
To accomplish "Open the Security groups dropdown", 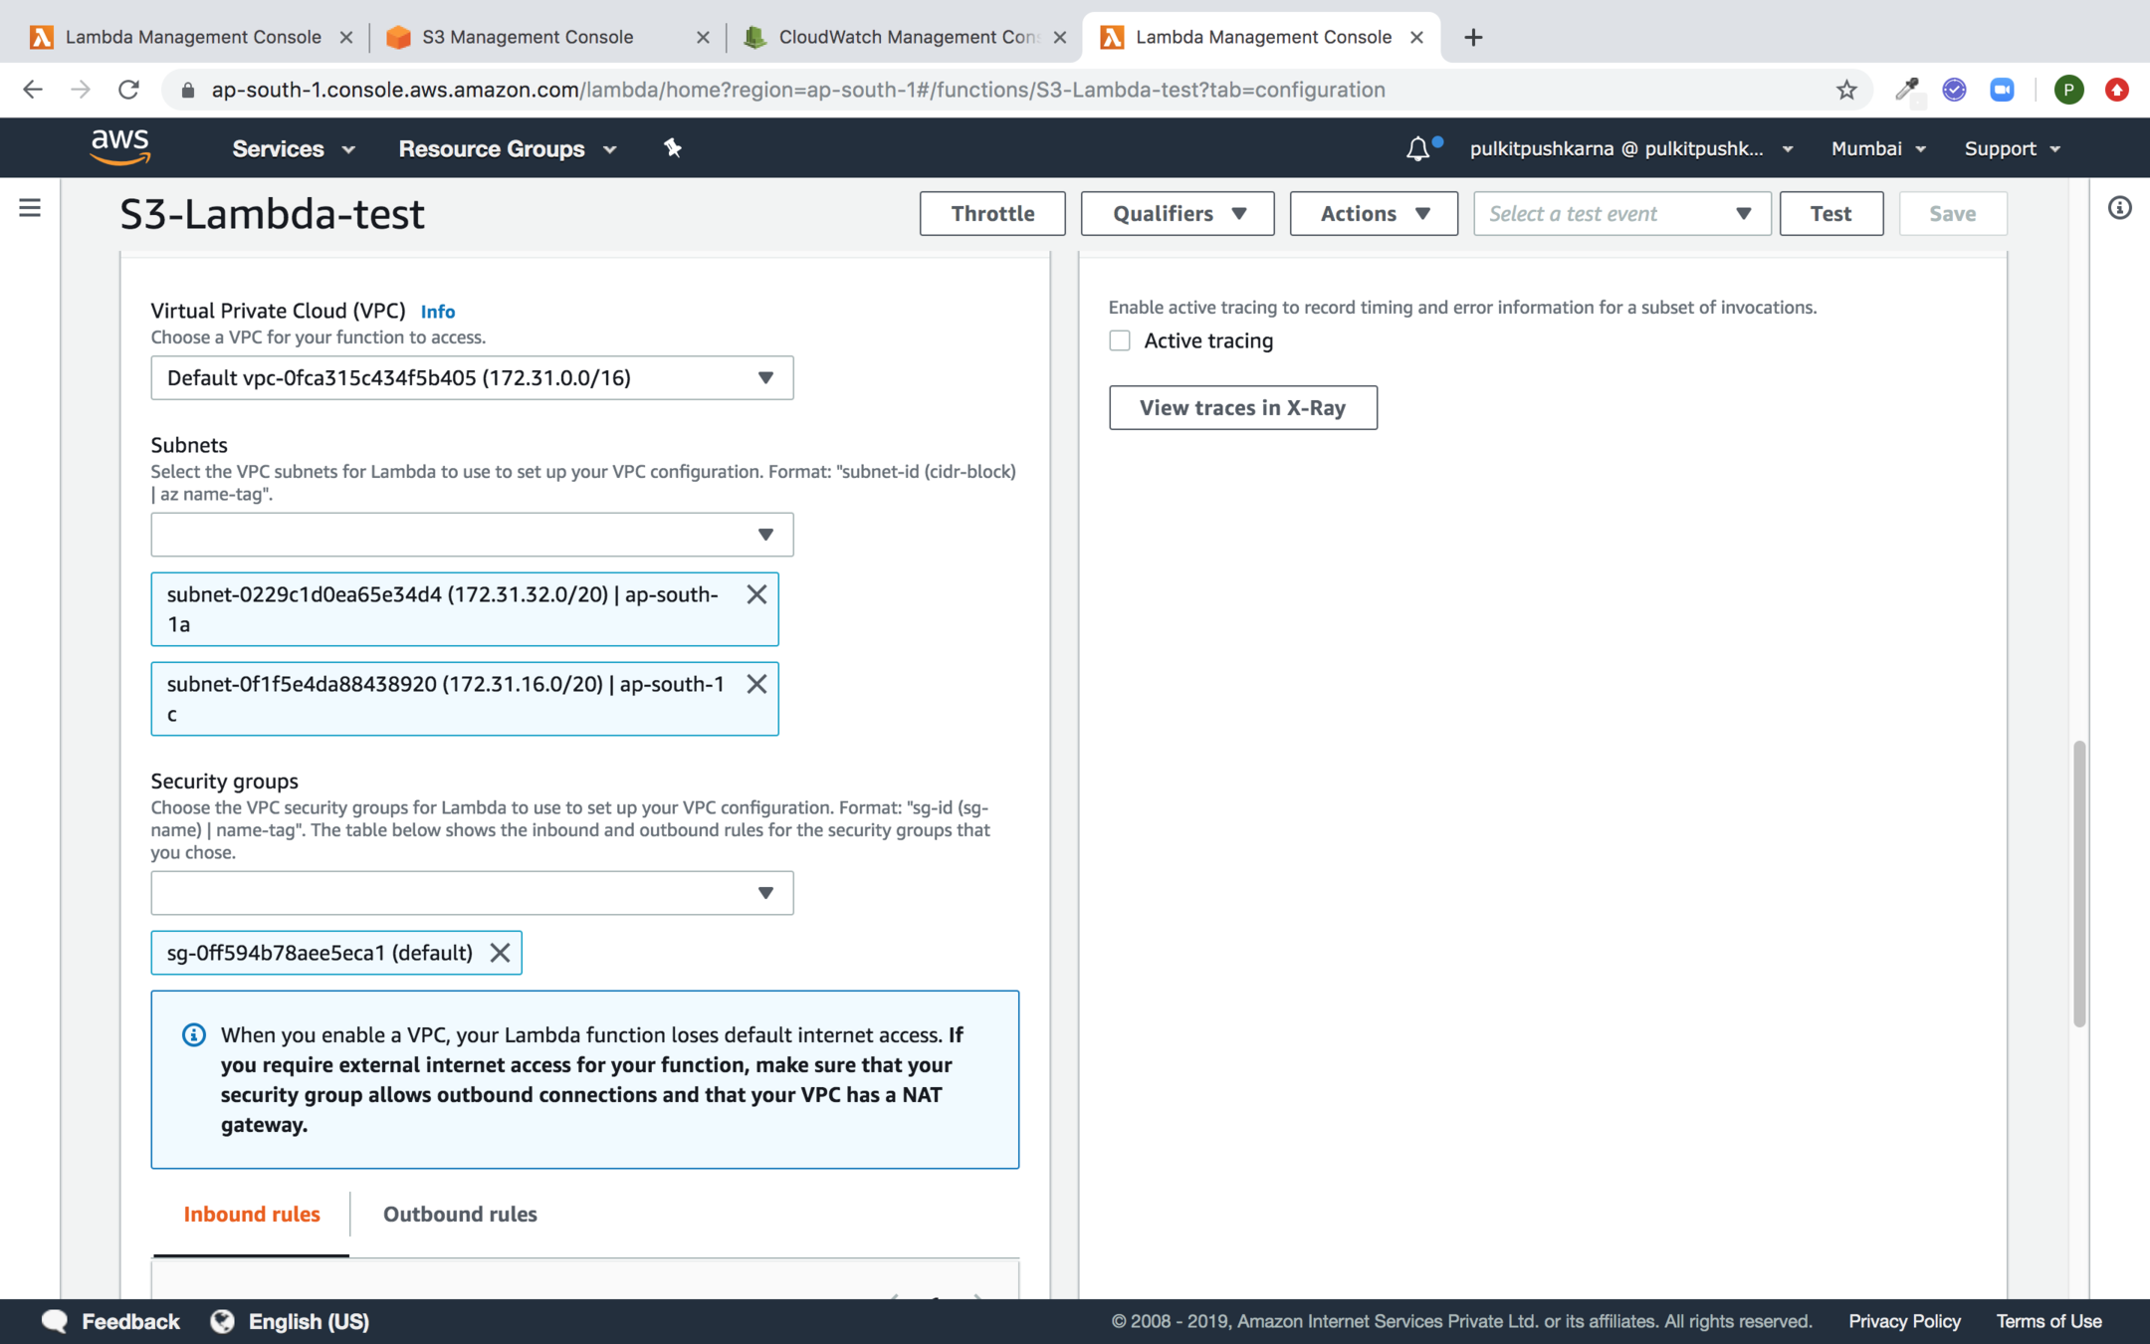I will [x=472, y=893].
